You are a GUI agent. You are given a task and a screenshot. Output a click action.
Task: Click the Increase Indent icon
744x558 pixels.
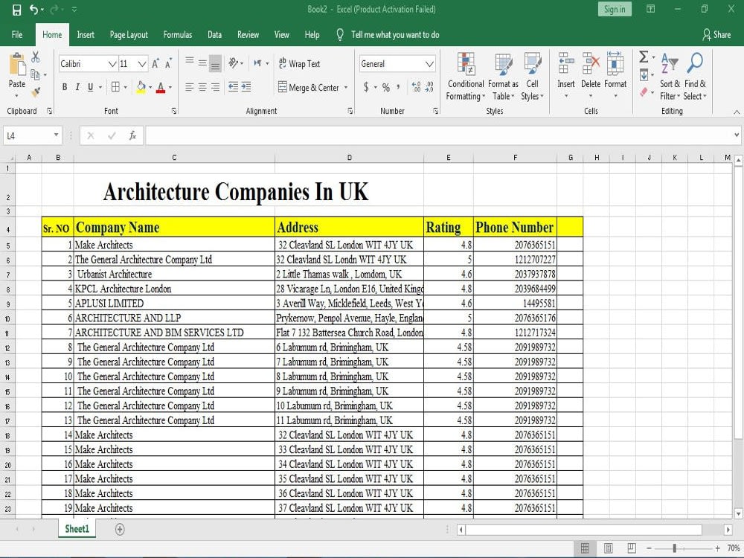point(246,87)
